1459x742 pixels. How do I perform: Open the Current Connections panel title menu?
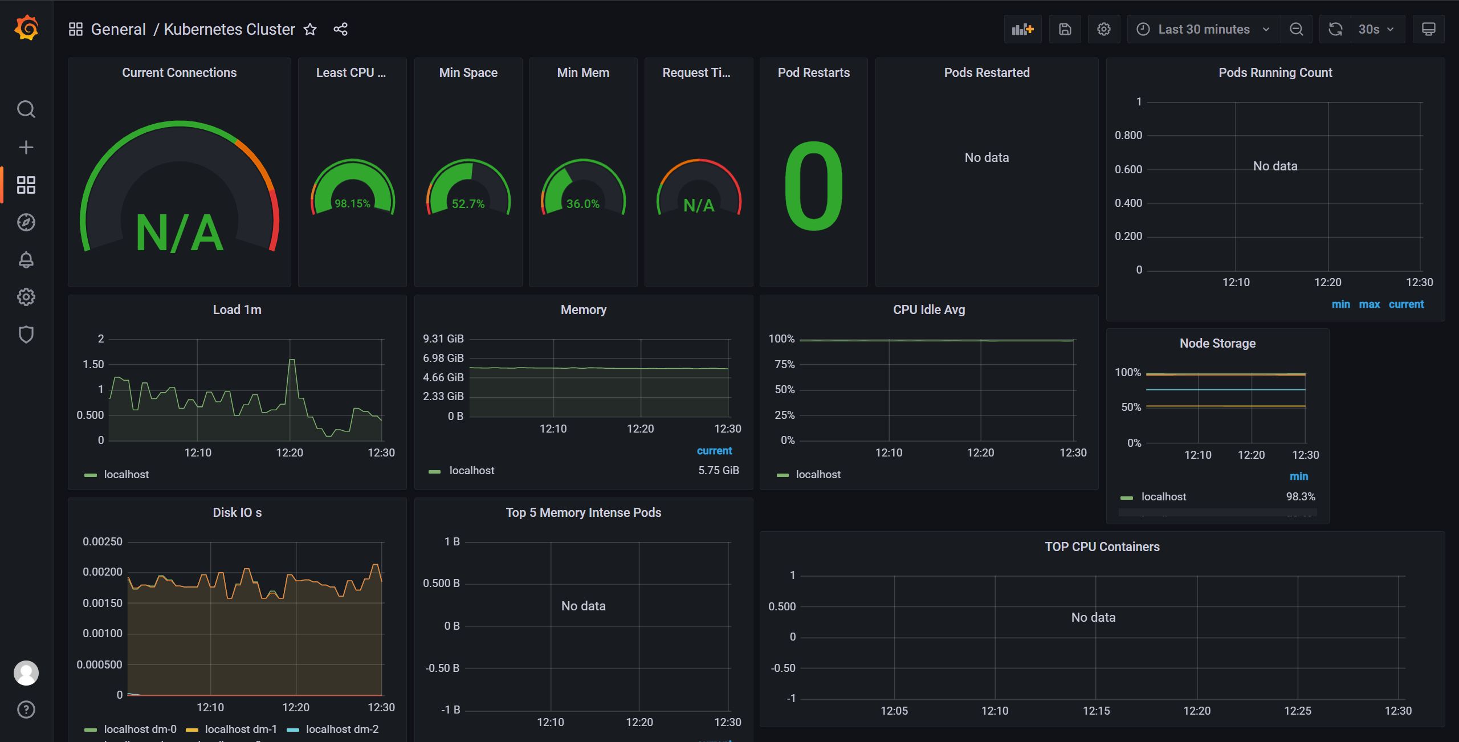(179, 72)
